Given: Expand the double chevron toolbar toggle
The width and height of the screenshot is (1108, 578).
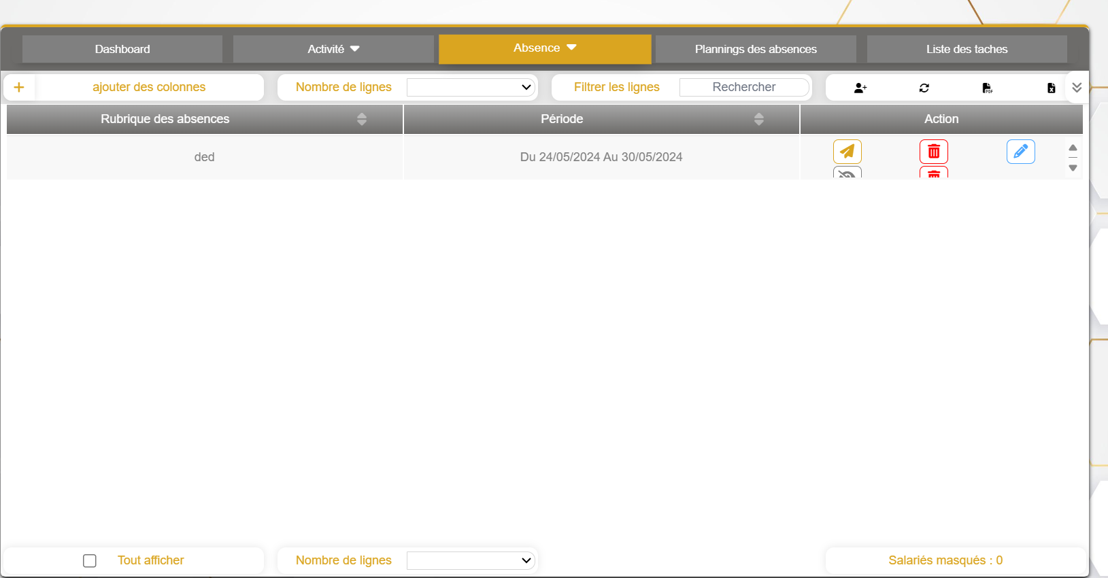Looking at the screenshot, I should coord(1077,87).
